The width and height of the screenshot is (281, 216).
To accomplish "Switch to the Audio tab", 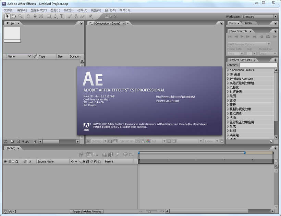I will [248, 23].
